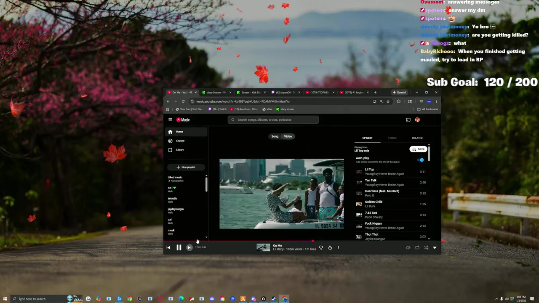Click the On Me album art thumbnail
Image resolution: width=539 pixels, height=303 pixels.
coord(263,247)
